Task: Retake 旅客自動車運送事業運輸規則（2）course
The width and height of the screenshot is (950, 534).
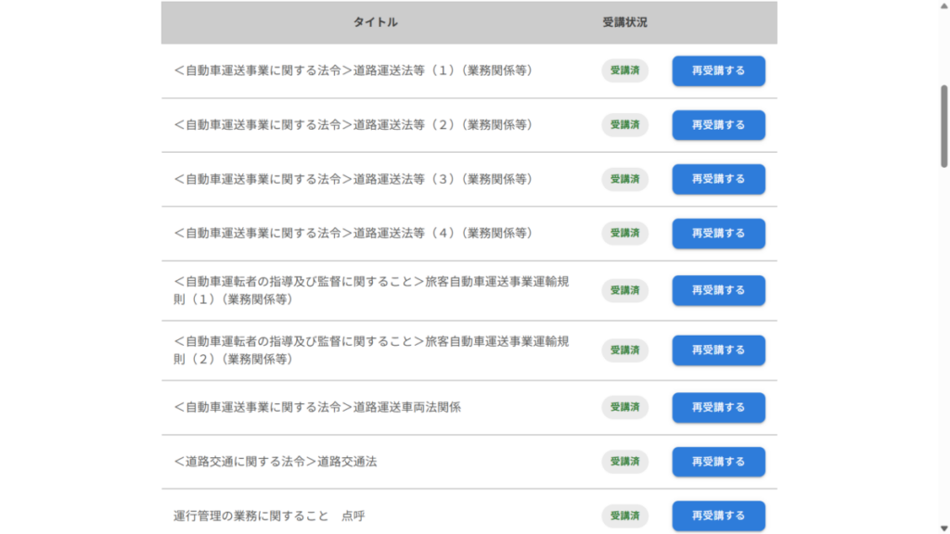Action: tap(718, 350)
